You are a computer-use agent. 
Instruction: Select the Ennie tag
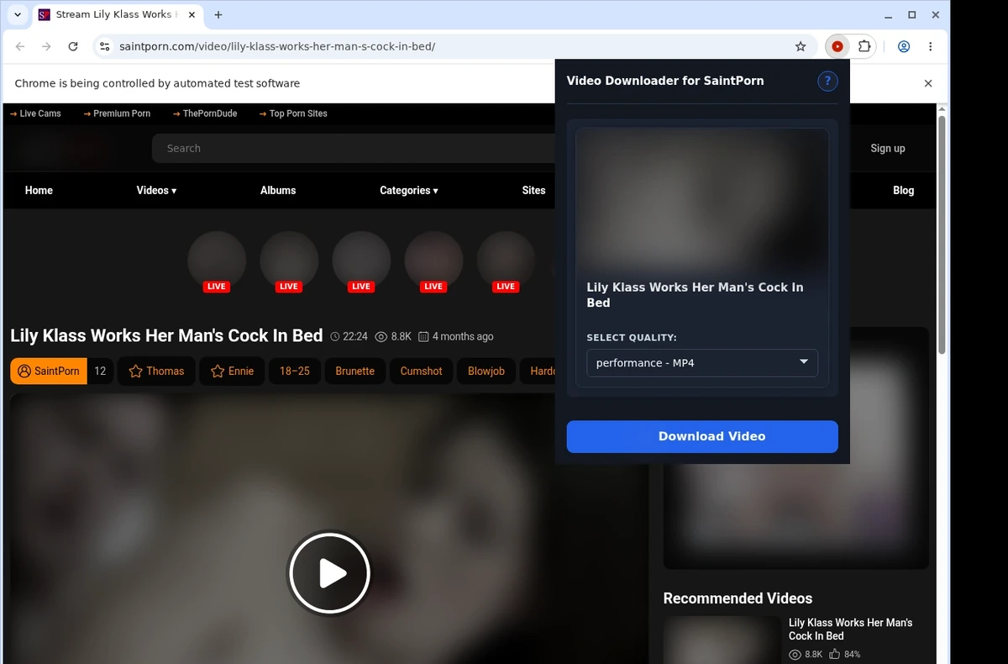pos(232,371)
